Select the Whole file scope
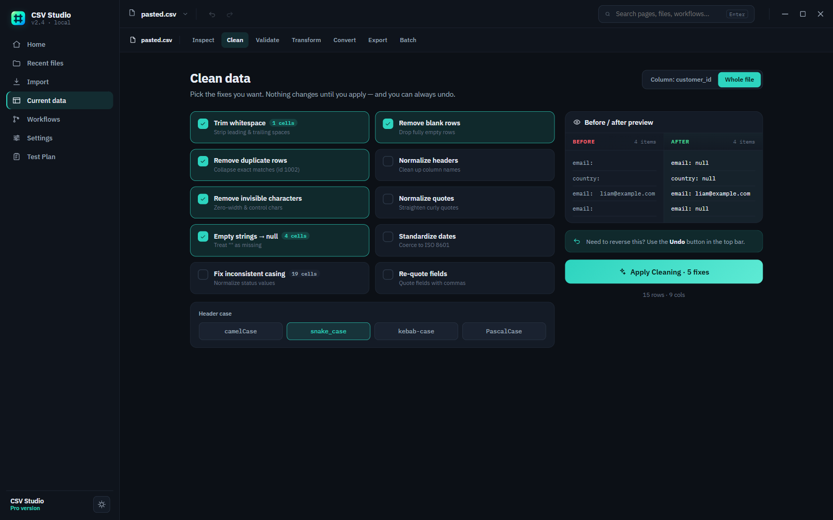Screen dimensions: 833x520 pos(739,80)
